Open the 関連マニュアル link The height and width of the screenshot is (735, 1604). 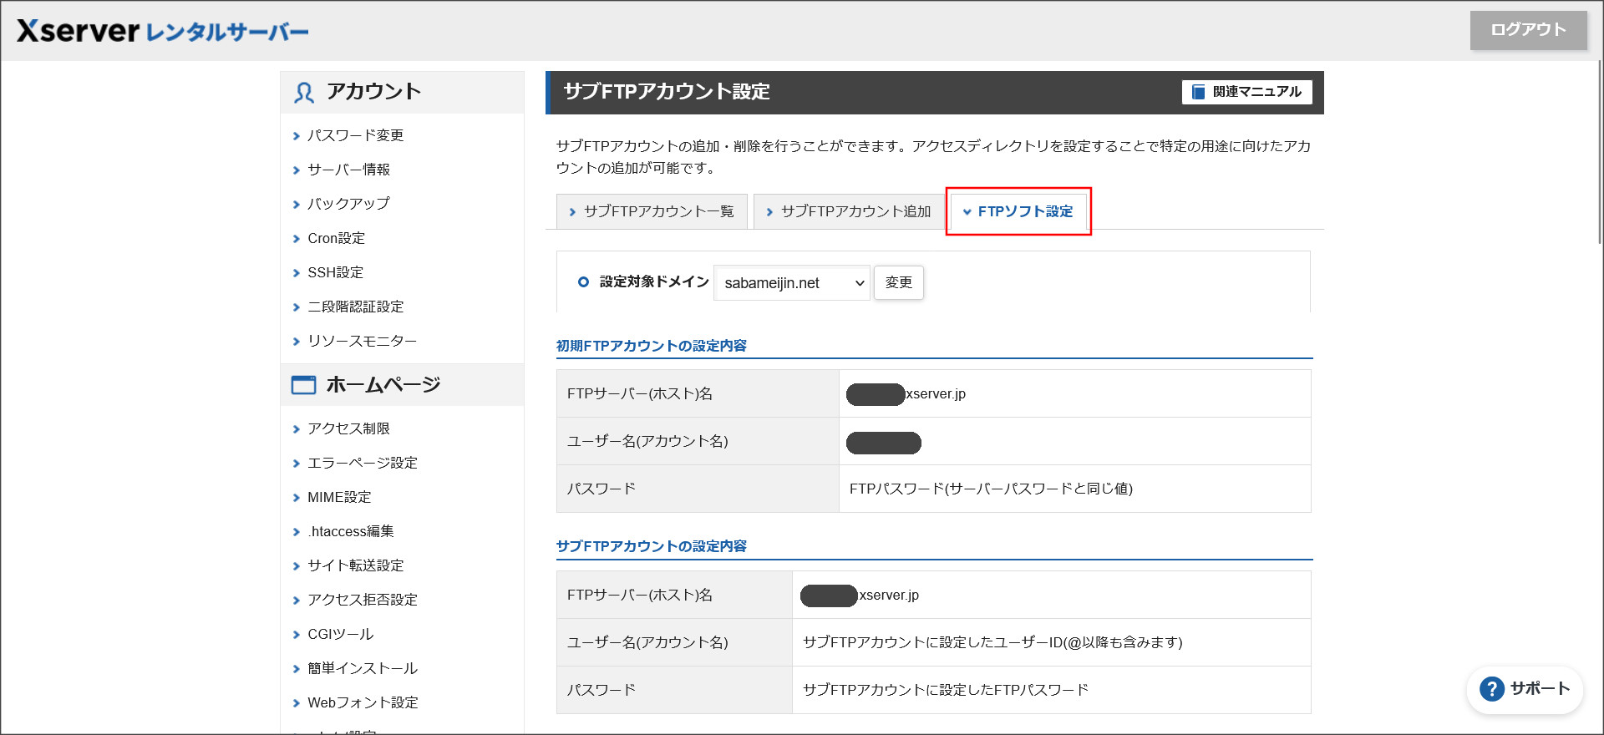(1246, 92)
